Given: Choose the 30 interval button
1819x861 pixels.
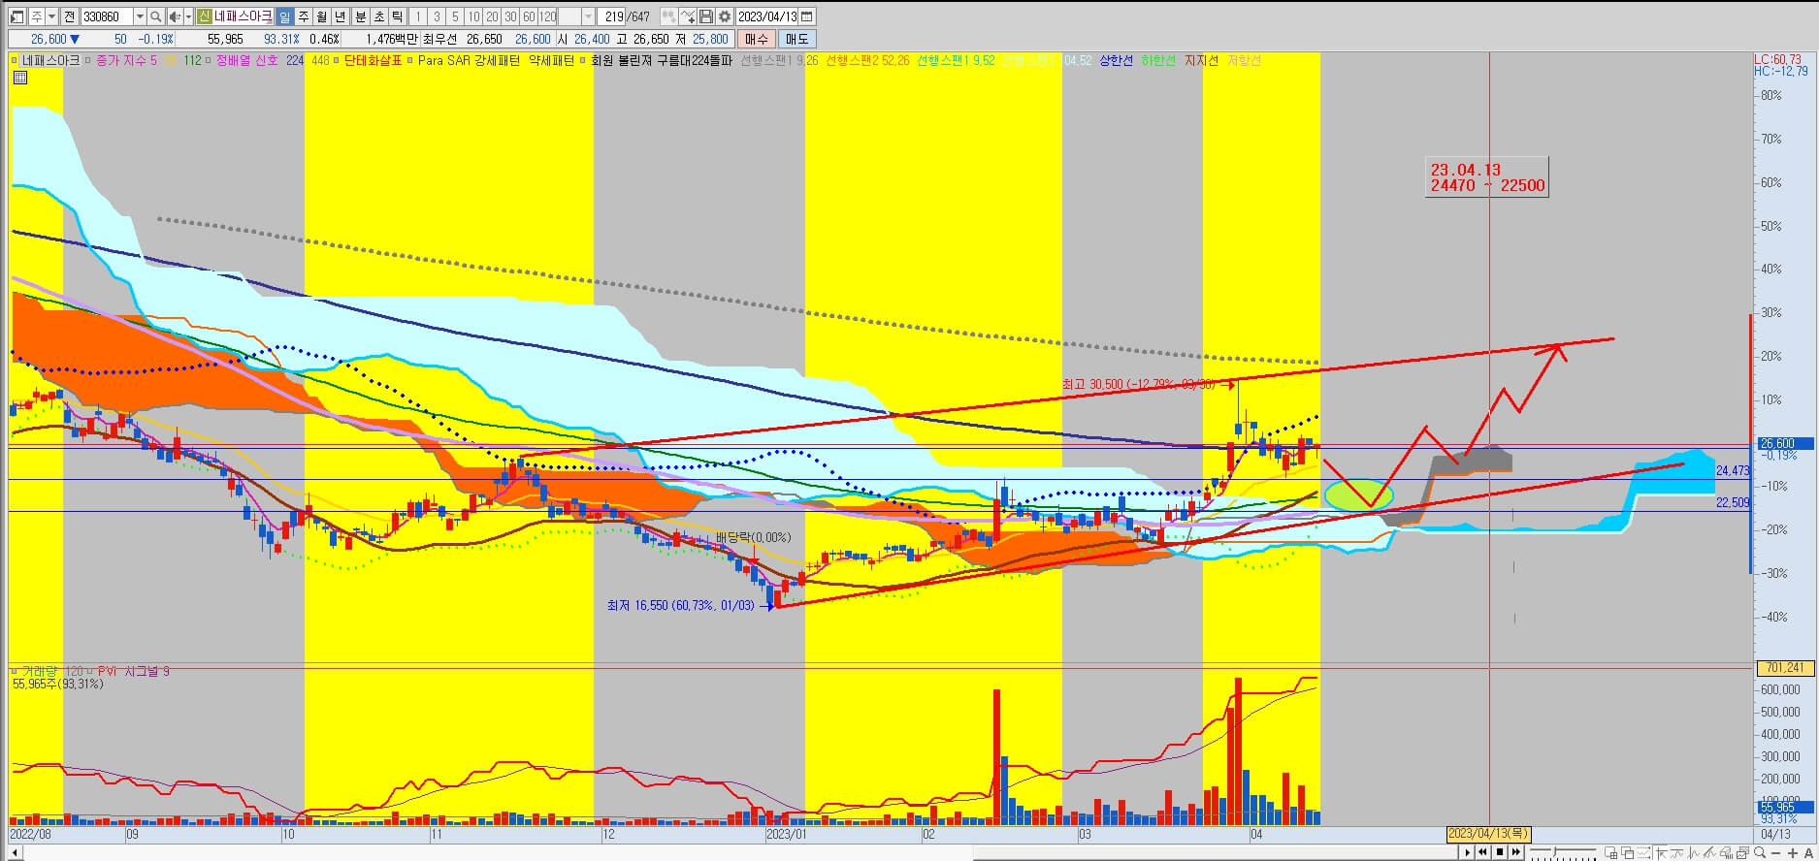Looking at the screenshot, I should (x=510, y=16).
